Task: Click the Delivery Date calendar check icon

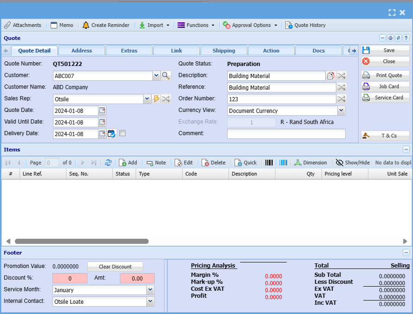Action: coord(111,134)
